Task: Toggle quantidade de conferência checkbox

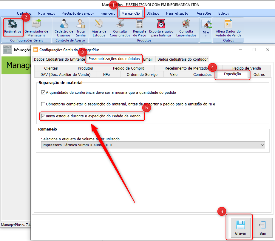Action: 43,93
